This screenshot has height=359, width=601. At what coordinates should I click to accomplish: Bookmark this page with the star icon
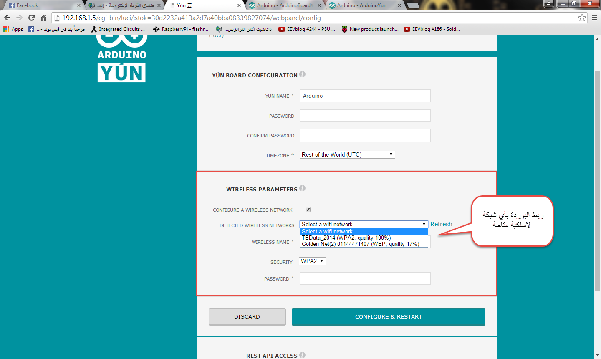(x=582, y=18)
